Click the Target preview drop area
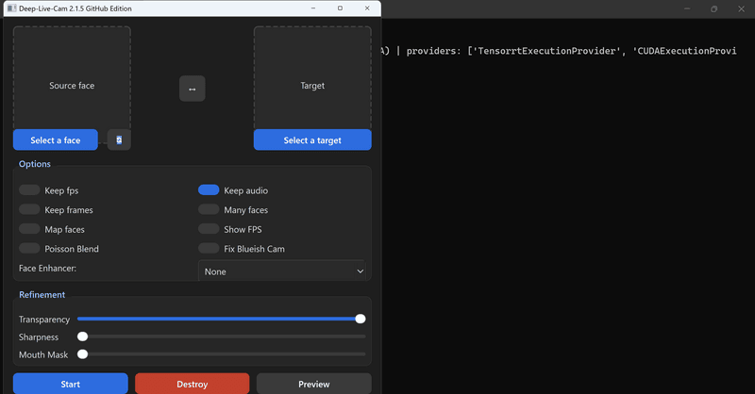 [x=312, y=78]
